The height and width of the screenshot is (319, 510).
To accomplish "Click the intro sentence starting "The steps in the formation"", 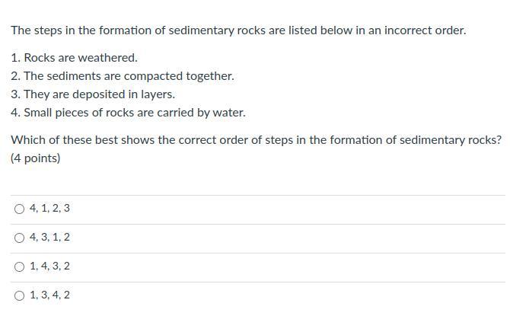I will click(237, 31).
